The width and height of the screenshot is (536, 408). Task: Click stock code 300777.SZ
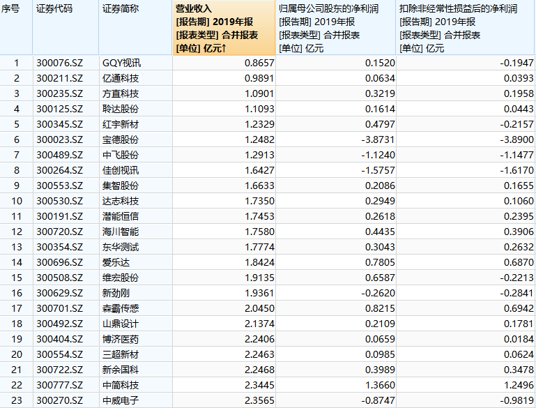click(60, 386)
